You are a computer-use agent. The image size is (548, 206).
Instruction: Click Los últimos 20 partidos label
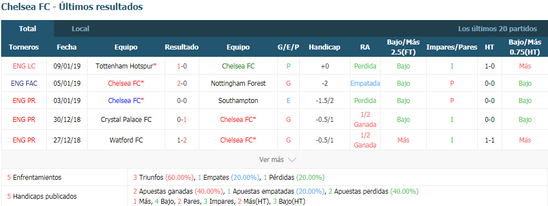[497, 28]
